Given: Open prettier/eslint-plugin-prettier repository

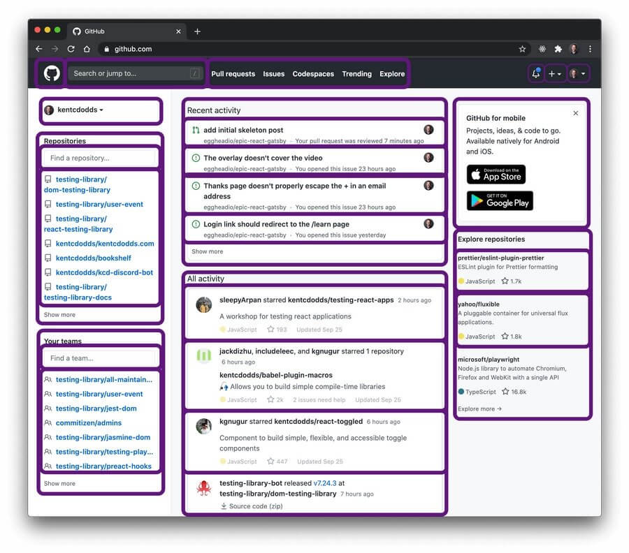Looking at the screenshot, I should pyautogui.click(x=500, y=258).
